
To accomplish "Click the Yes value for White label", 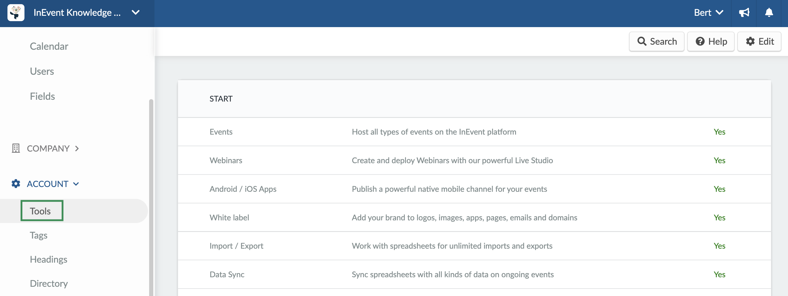I will tap(719, 218).
